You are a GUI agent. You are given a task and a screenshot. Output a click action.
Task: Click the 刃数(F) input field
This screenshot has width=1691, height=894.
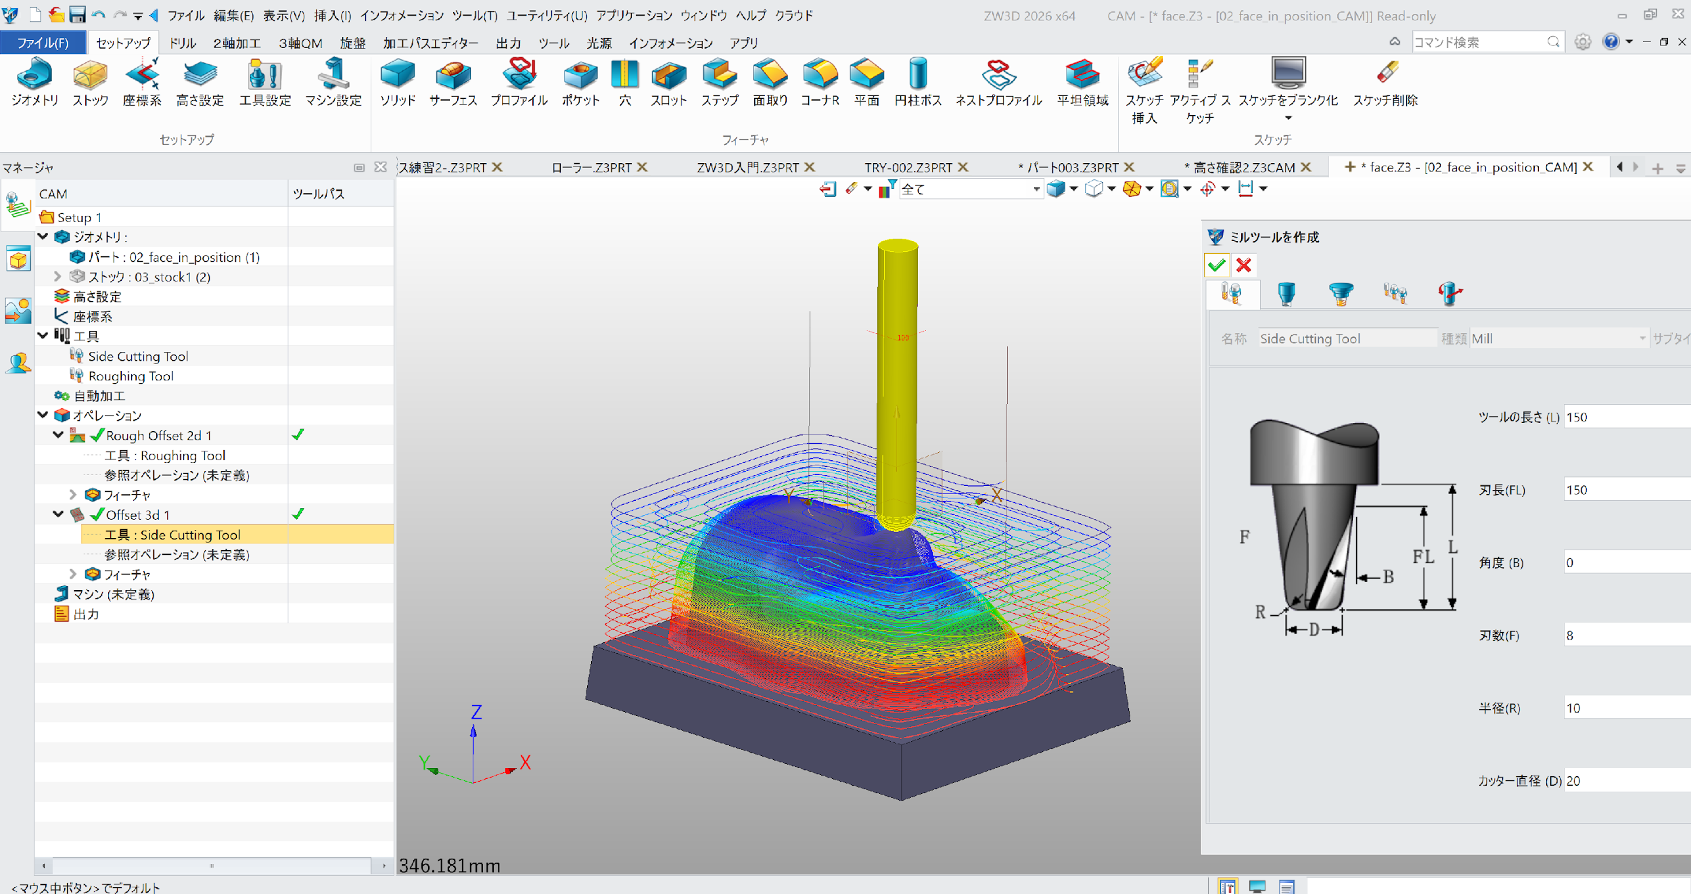[1623, 635]
